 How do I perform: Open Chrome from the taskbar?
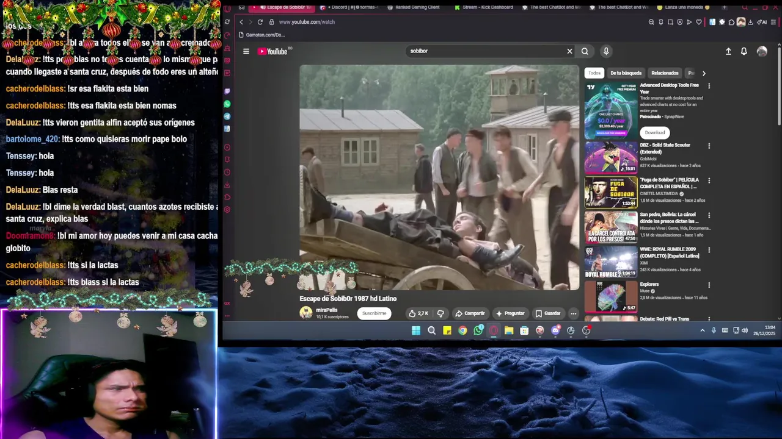click(x=462, y=330)
